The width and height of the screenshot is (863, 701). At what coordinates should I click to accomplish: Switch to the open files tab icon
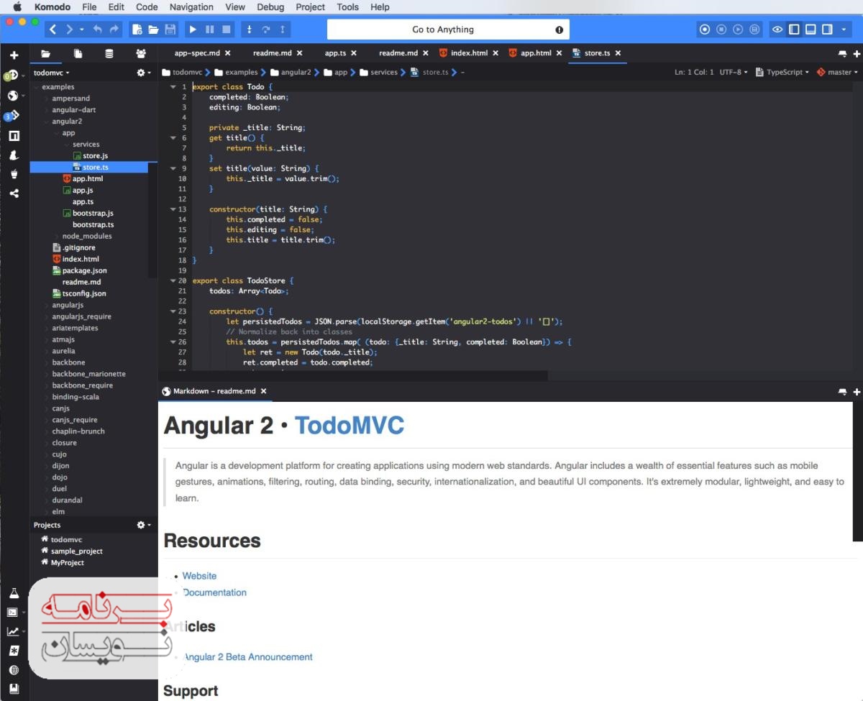[78, 53]
